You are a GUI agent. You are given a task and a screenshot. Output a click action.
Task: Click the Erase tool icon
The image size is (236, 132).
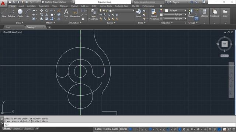(x=59, y=11)
